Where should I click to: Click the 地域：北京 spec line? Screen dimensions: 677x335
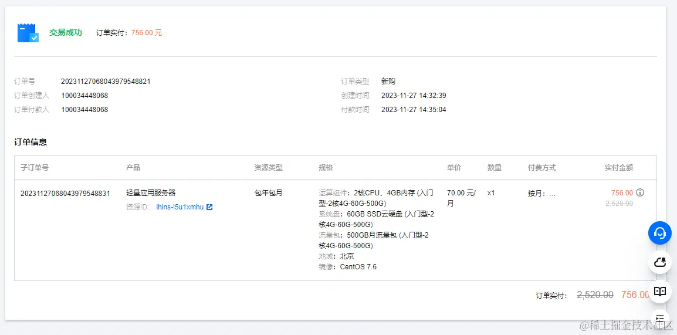[x=336, y=256]
